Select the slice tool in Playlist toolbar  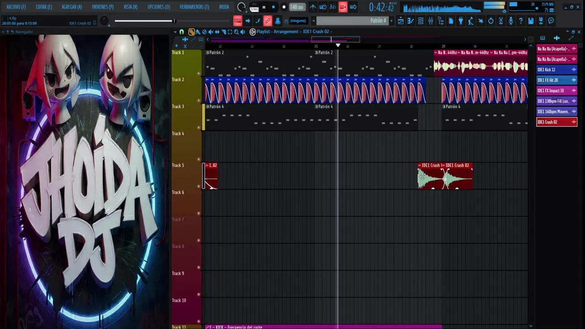[x=223, y=32]
